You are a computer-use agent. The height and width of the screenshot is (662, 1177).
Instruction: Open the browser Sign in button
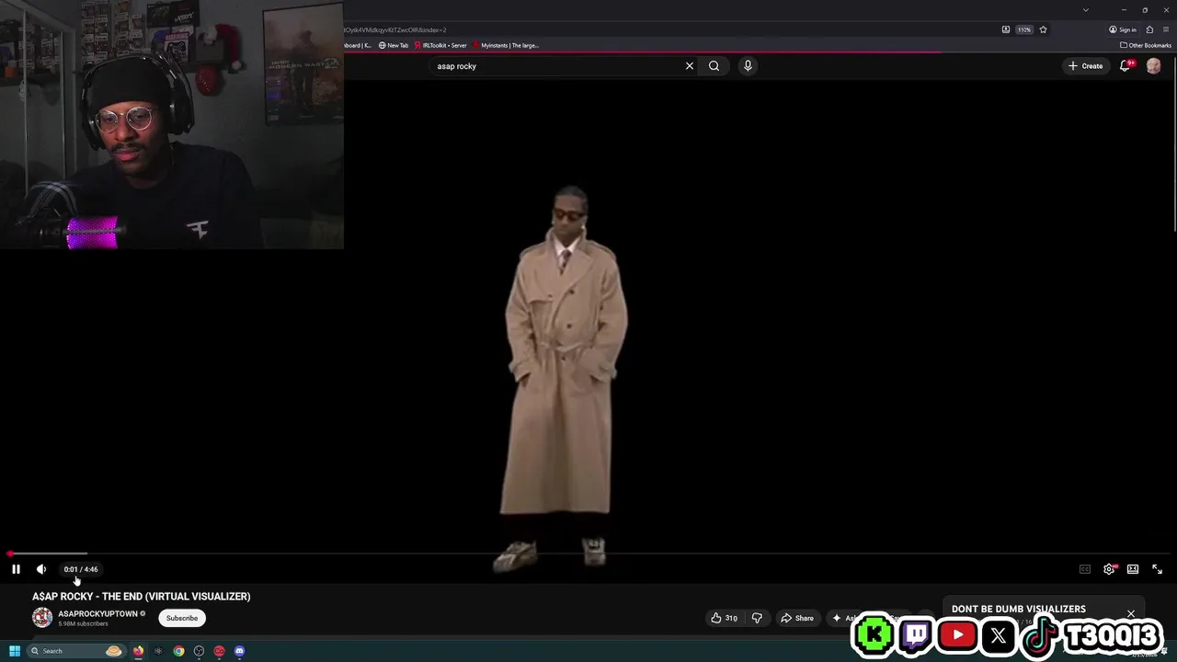(1123, 29)
